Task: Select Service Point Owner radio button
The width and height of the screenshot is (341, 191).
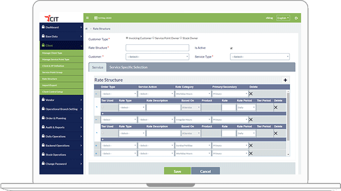Action: [153, 38]
